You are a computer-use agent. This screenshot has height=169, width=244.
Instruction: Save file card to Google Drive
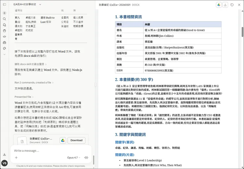[63, 140]
